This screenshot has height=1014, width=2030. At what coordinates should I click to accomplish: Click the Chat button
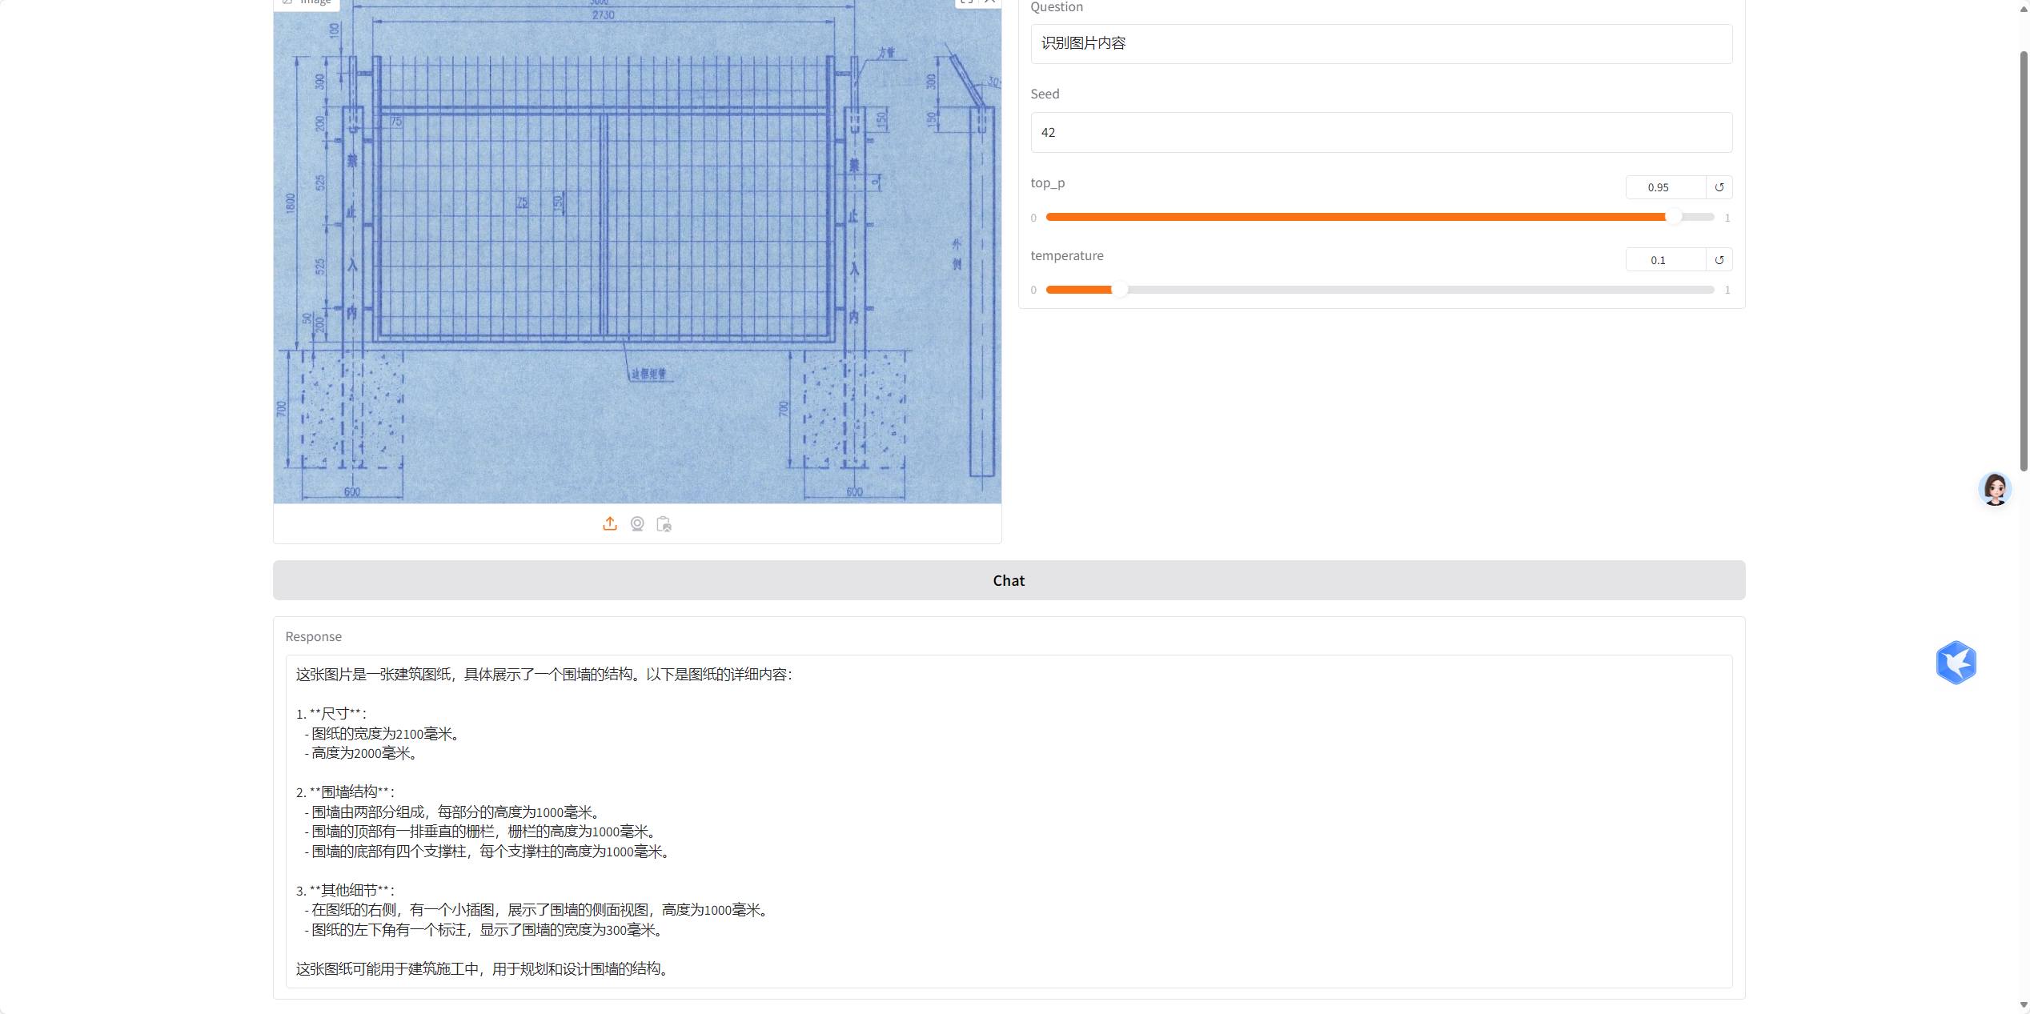tap(1009, 580)
